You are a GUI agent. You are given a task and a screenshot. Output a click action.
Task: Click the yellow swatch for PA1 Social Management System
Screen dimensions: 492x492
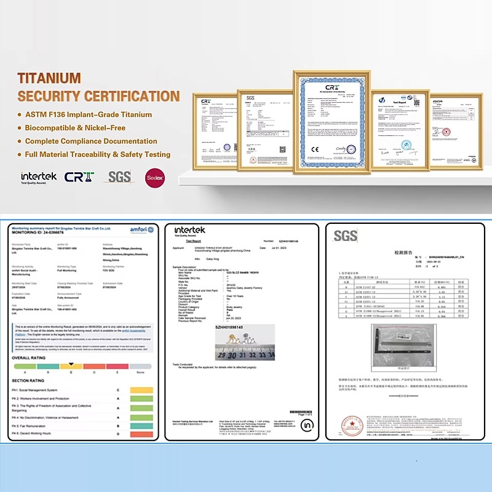coord(141,390)
